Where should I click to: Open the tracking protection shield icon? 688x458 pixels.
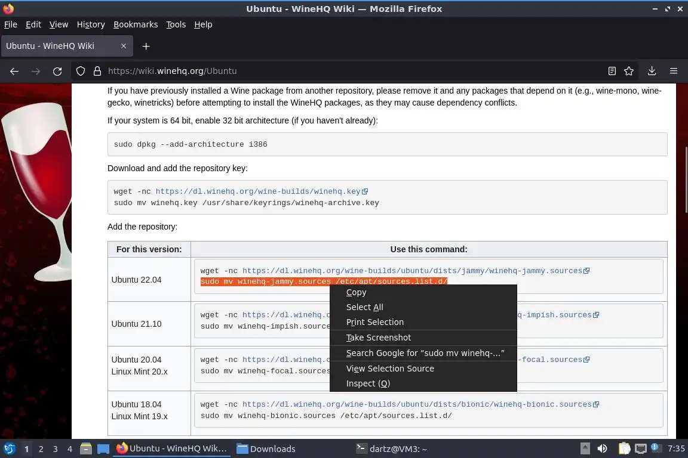click(x=80, y=71)
